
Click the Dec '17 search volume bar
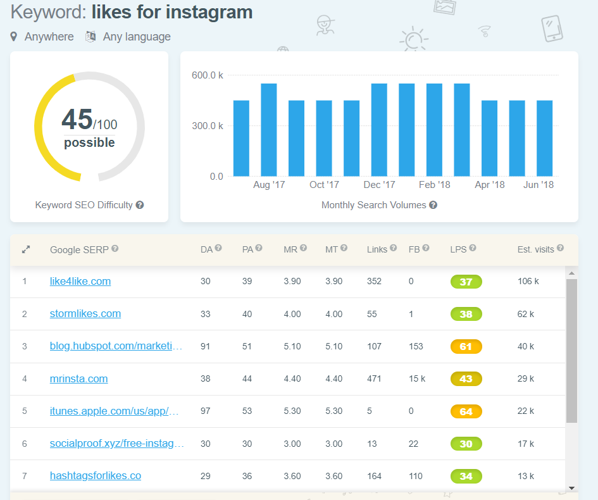pyautogui.click(x=379, y=130)
